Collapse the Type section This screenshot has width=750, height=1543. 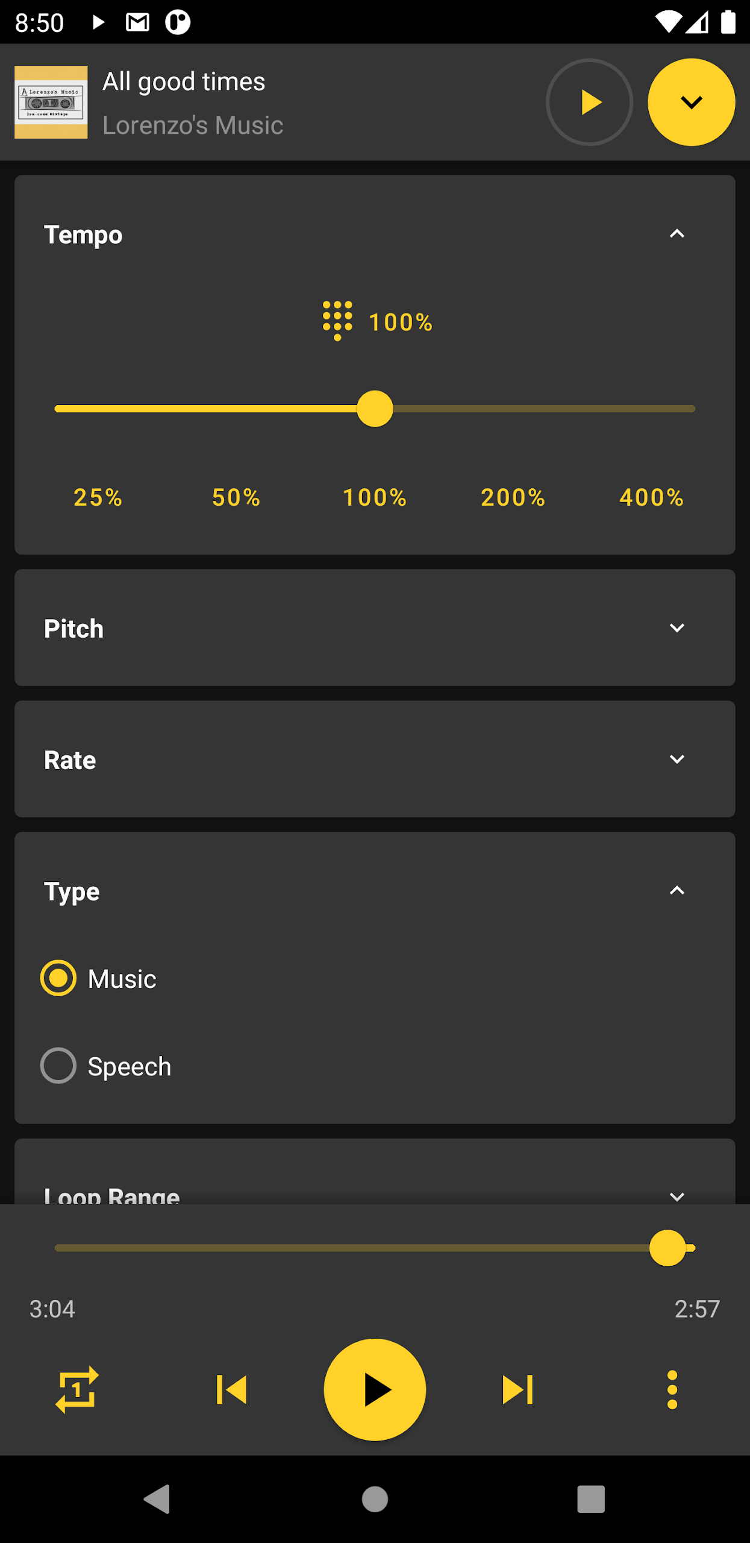[x=677, y=891]
